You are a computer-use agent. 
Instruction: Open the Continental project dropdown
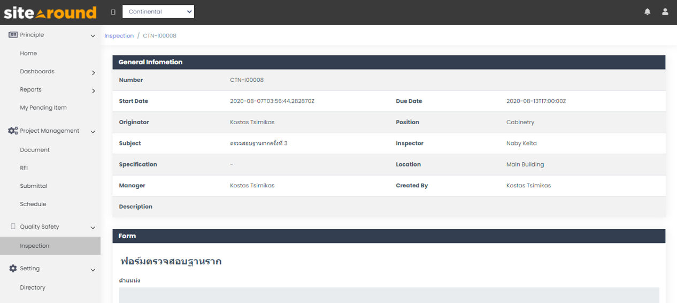158,11
